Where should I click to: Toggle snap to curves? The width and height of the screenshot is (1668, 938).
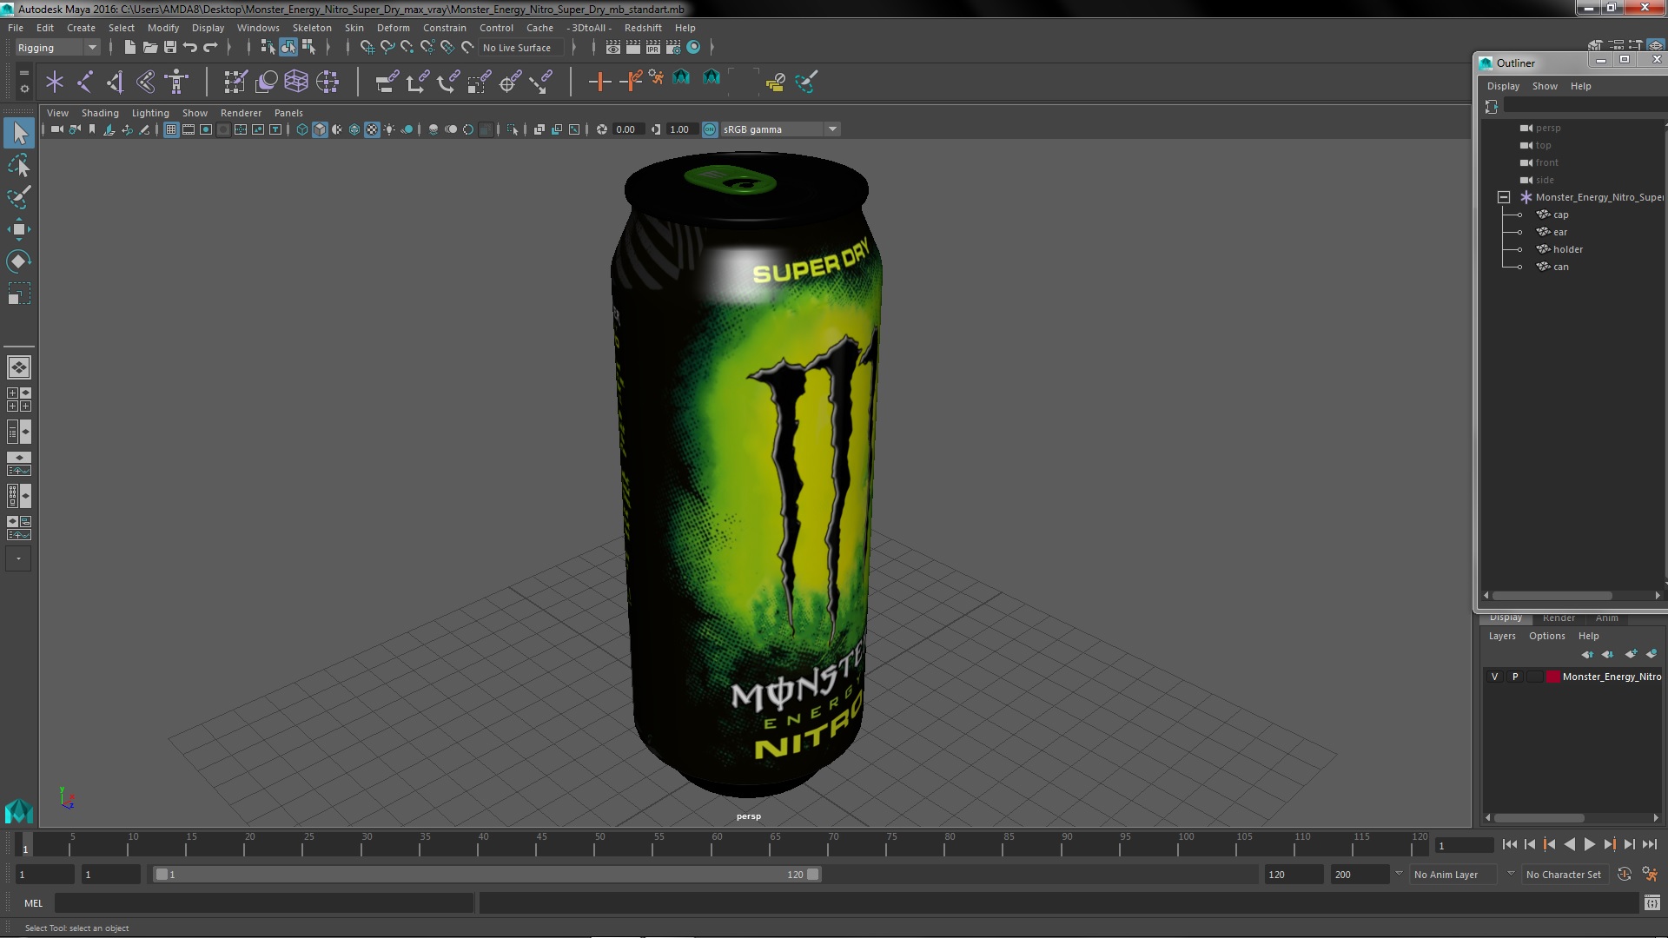[x=387, y=47]
